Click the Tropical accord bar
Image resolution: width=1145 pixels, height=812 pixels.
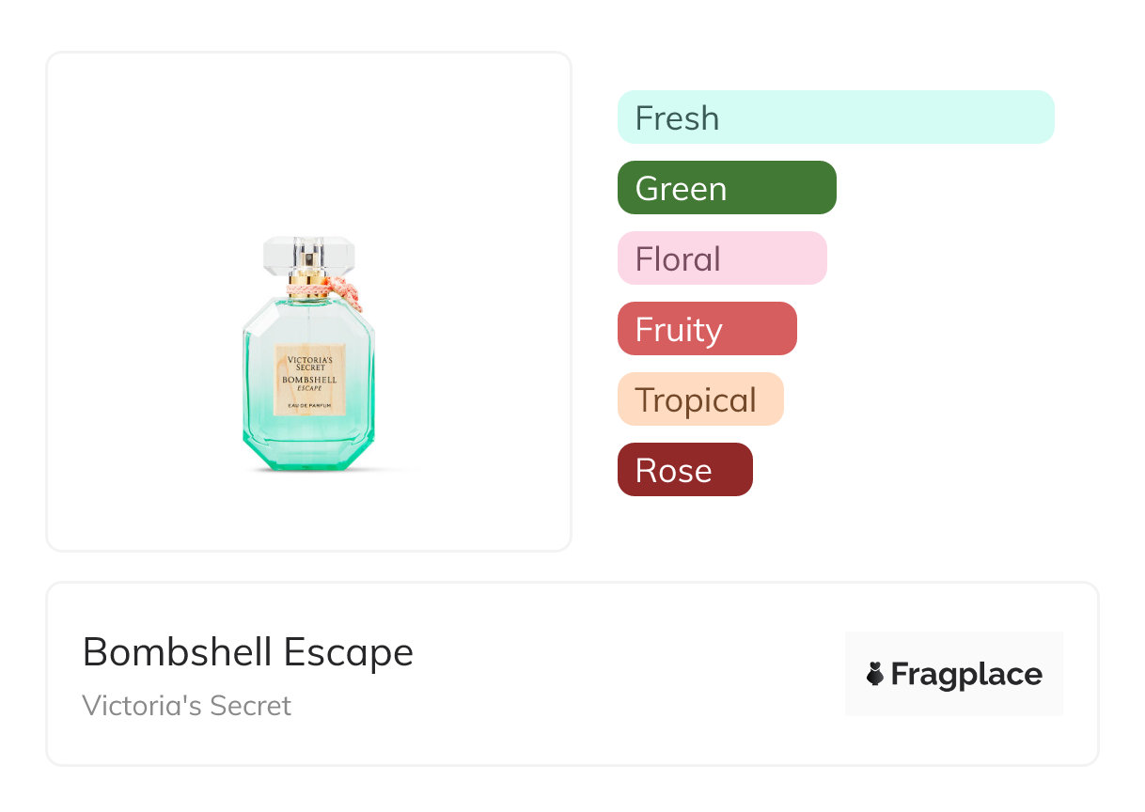coord(699,399)
